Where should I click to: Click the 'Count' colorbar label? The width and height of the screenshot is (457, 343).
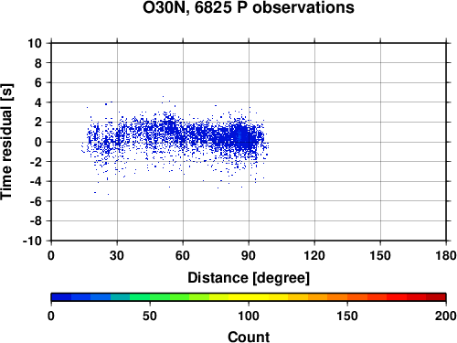(x=249, y=337)
